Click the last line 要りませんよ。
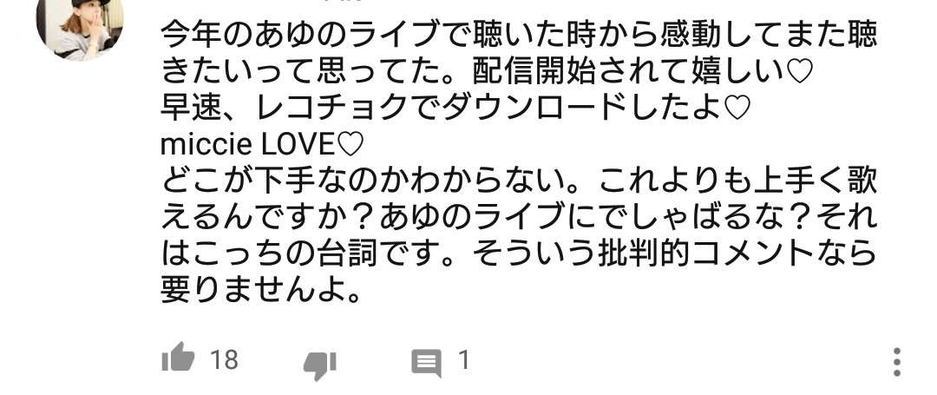937x395 pixels. tap(262, 291)
